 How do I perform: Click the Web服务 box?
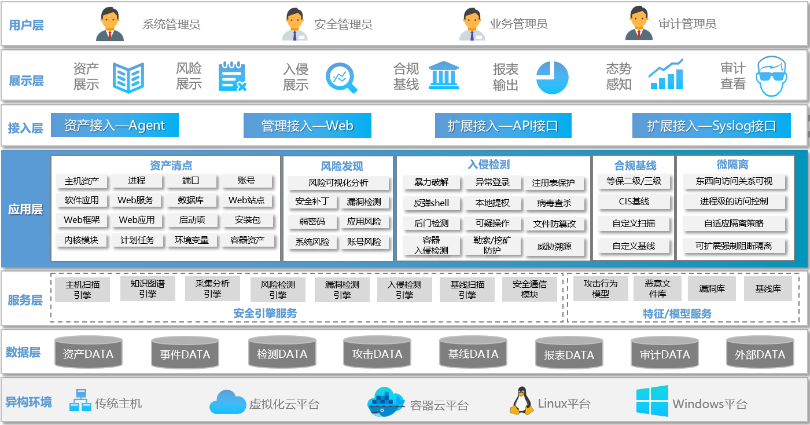(136, 200)
